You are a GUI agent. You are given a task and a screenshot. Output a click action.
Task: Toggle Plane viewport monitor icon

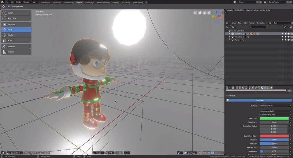pyautogui.click(x=289, y=40)
